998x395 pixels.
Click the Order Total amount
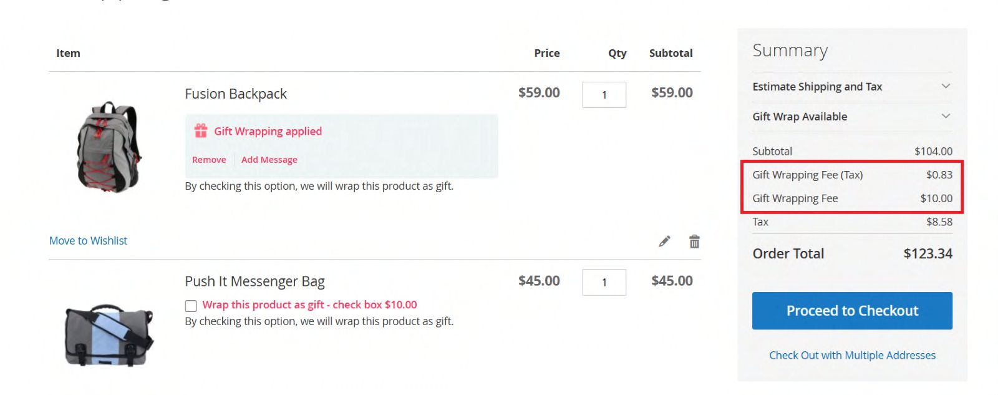(928, 254)
